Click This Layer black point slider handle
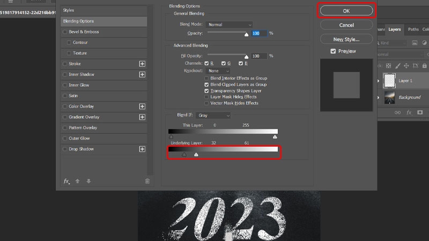This screenshot has height=241, width=429. (171, 137)
